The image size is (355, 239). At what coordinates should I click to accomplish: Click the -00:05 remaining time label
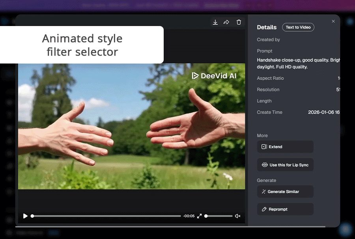click(189, 216)
